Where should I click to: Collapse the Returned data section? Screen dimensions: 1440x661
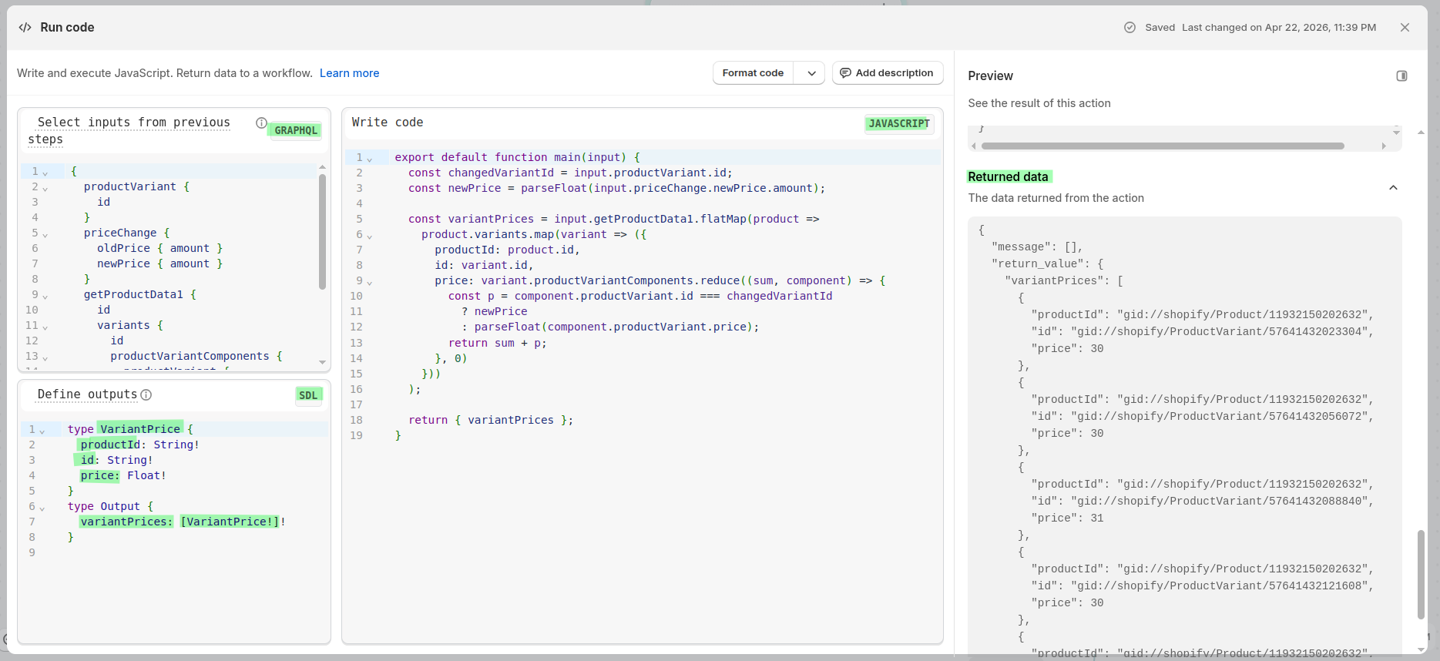point(1393,188)
